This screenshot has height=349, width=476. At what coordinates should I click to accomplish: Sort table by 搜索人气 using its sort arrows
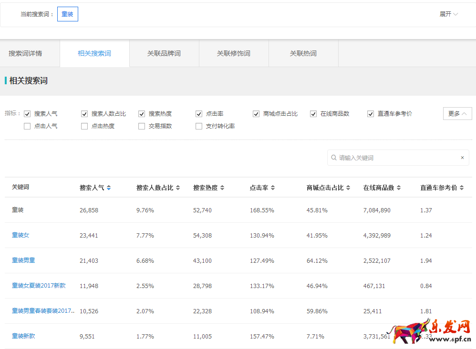tap(108, 187)
